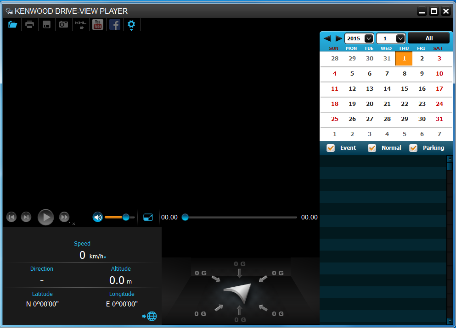Click the file list scrollbar thumb
Viewport: 456px width, 328px height.
(x=450, y=166)
